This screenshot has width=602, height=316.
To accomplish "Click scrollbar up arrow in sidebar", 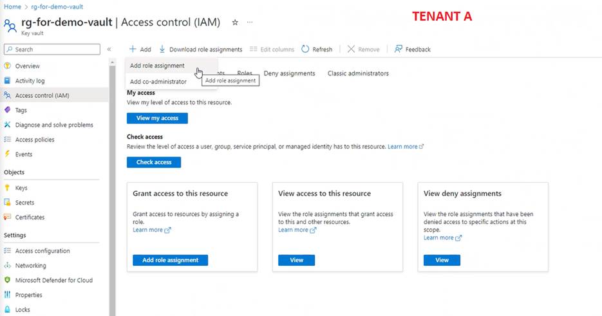I will [x=113, y=62].
